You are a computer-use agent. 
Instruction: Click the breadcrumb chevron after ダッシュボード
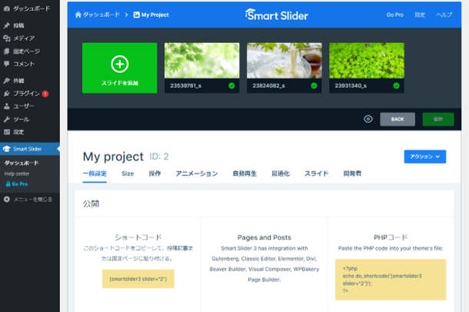click(127, 15)
